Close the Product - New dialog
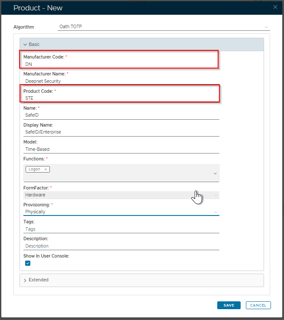 tap(275, 7)
